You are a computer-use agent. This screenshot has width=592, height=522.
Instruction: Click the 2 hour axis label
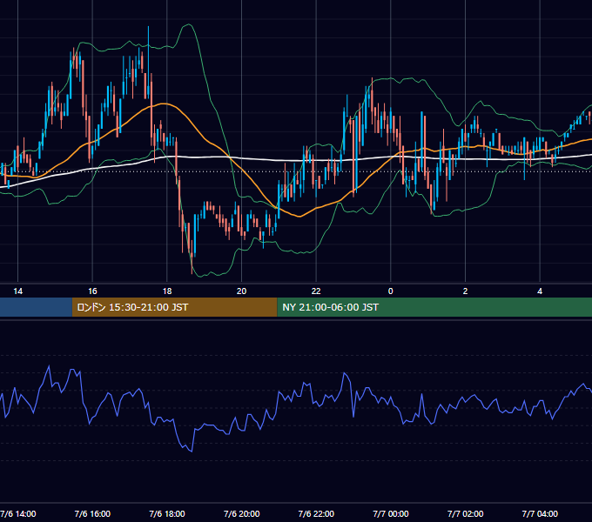465,291
